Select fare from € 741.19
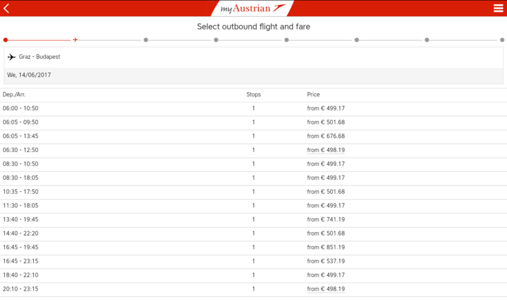The width and height of the screenshot is (507, 308). [326, 220]
